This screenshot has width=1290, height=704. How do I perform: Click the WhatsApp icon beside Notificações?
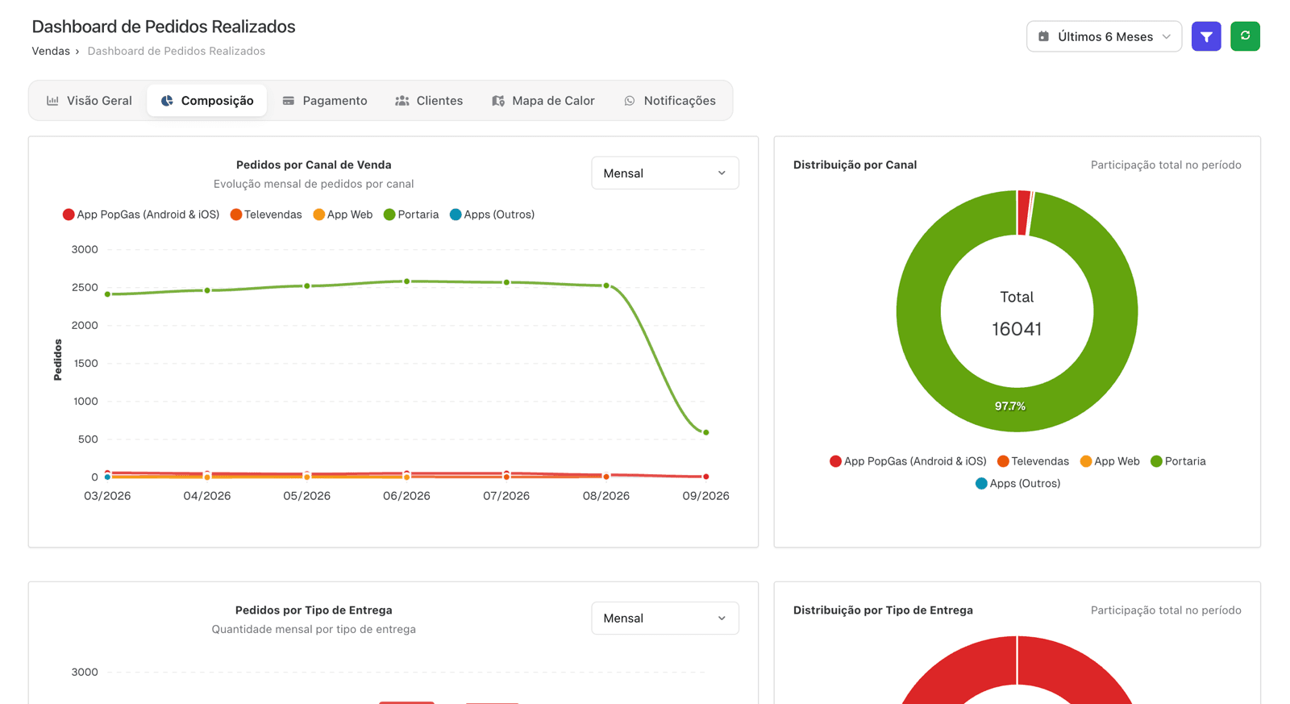630,101
